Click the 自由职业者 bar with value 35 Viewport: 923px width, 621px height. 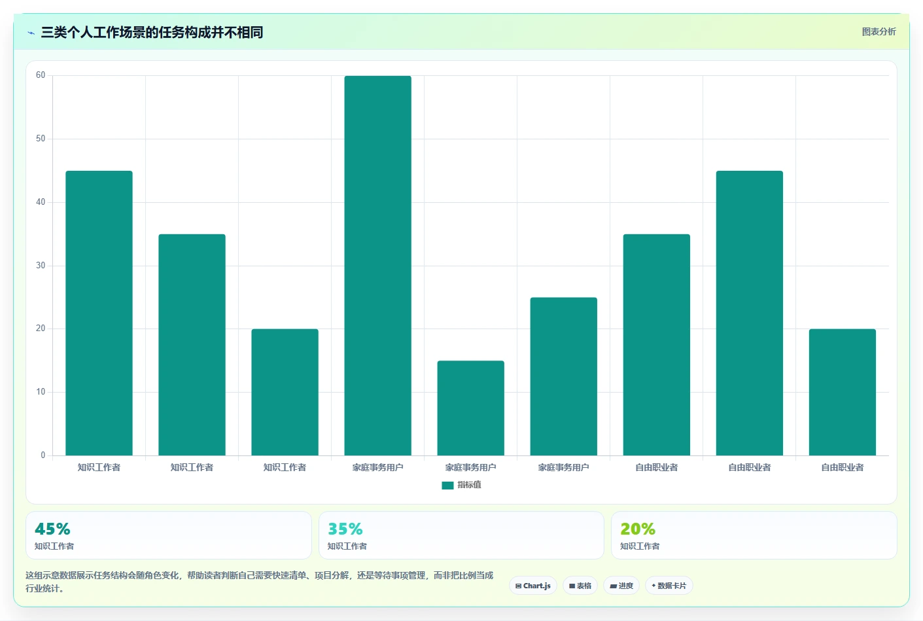click(x=657, y=345)
